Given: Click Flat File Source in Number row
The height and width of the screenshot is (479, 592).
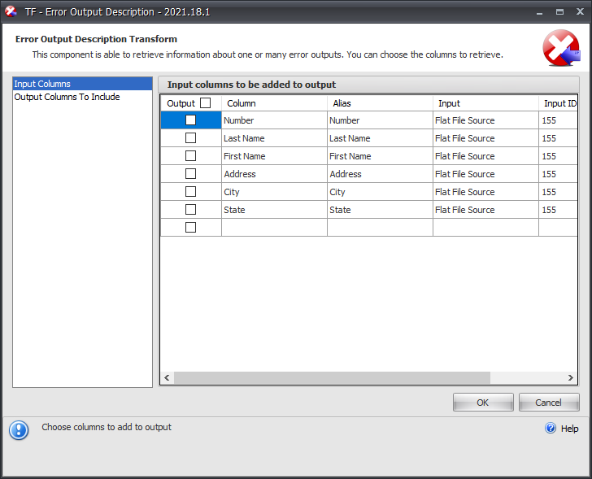Looking at the screenshot, I should [485, 120].
